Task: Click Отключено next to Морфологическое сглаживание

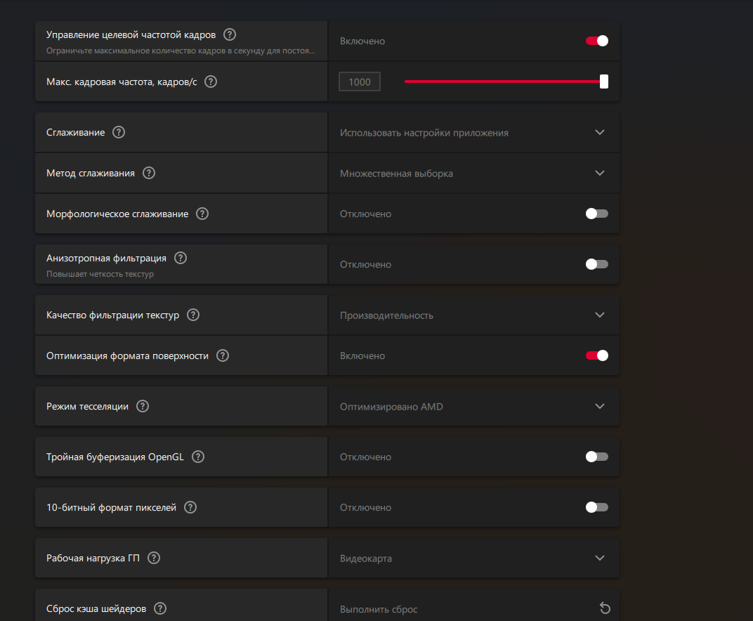Action: (365, 214)
